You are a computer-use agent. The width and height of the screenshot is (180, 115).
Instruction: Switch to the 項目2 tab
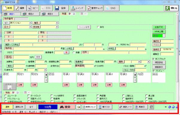pos(30,14)
